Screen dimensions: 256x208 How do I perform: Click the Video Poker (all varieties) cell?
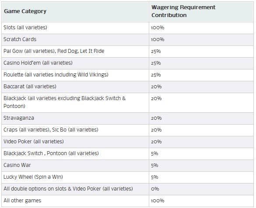click(x=75, y=142)
